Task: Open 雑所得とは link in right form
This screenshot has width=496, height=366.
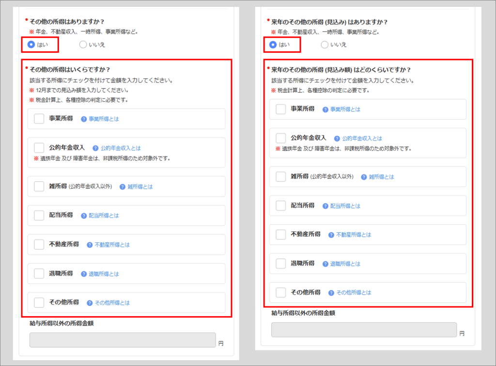Action: coord(382,177)
